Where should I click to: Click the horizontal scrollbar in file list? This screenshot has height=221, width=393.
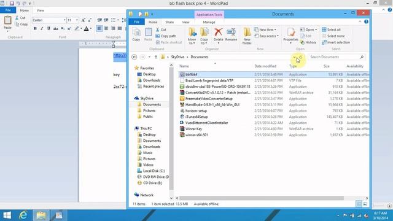pyautogui.click(x=262, y=198)
